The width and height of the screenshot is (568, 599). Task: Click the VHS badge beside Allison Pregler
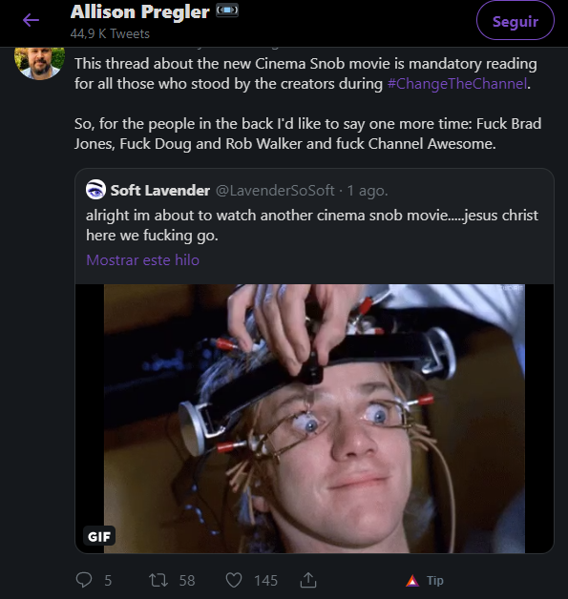point(227,10)
